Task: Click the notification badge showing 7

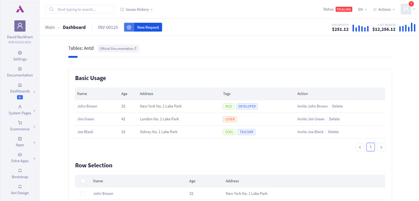Action: [x=411, y=4]
